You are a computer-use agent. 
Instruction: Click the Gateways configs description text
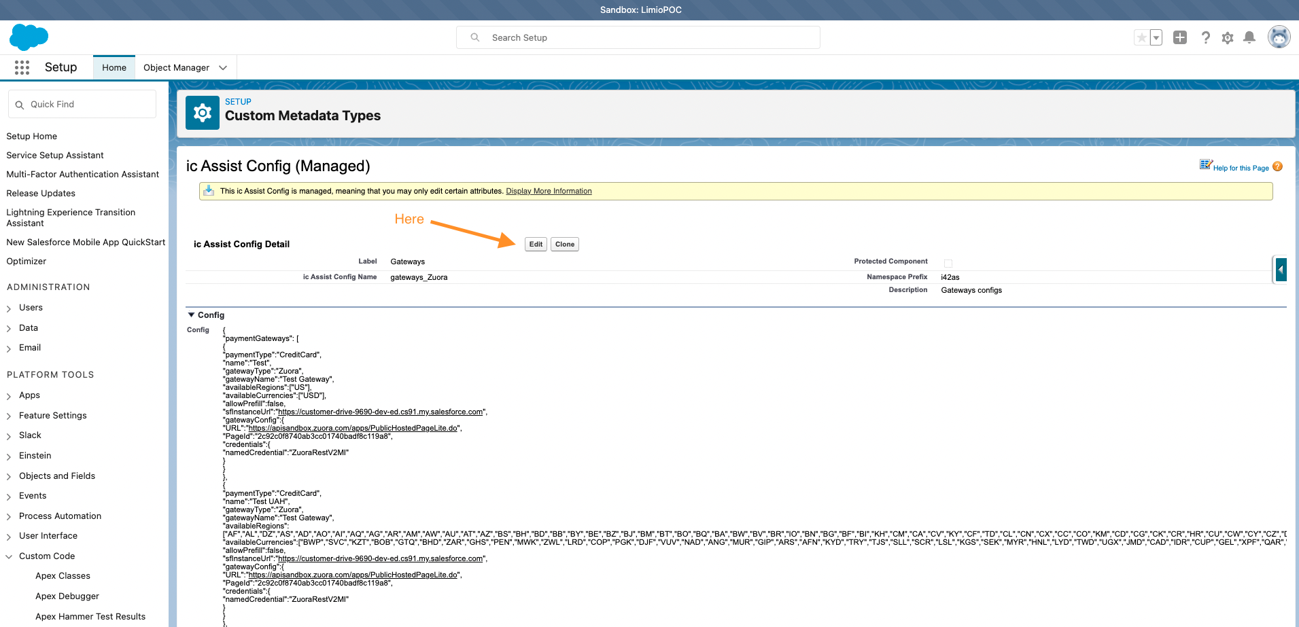pos(971,290)
